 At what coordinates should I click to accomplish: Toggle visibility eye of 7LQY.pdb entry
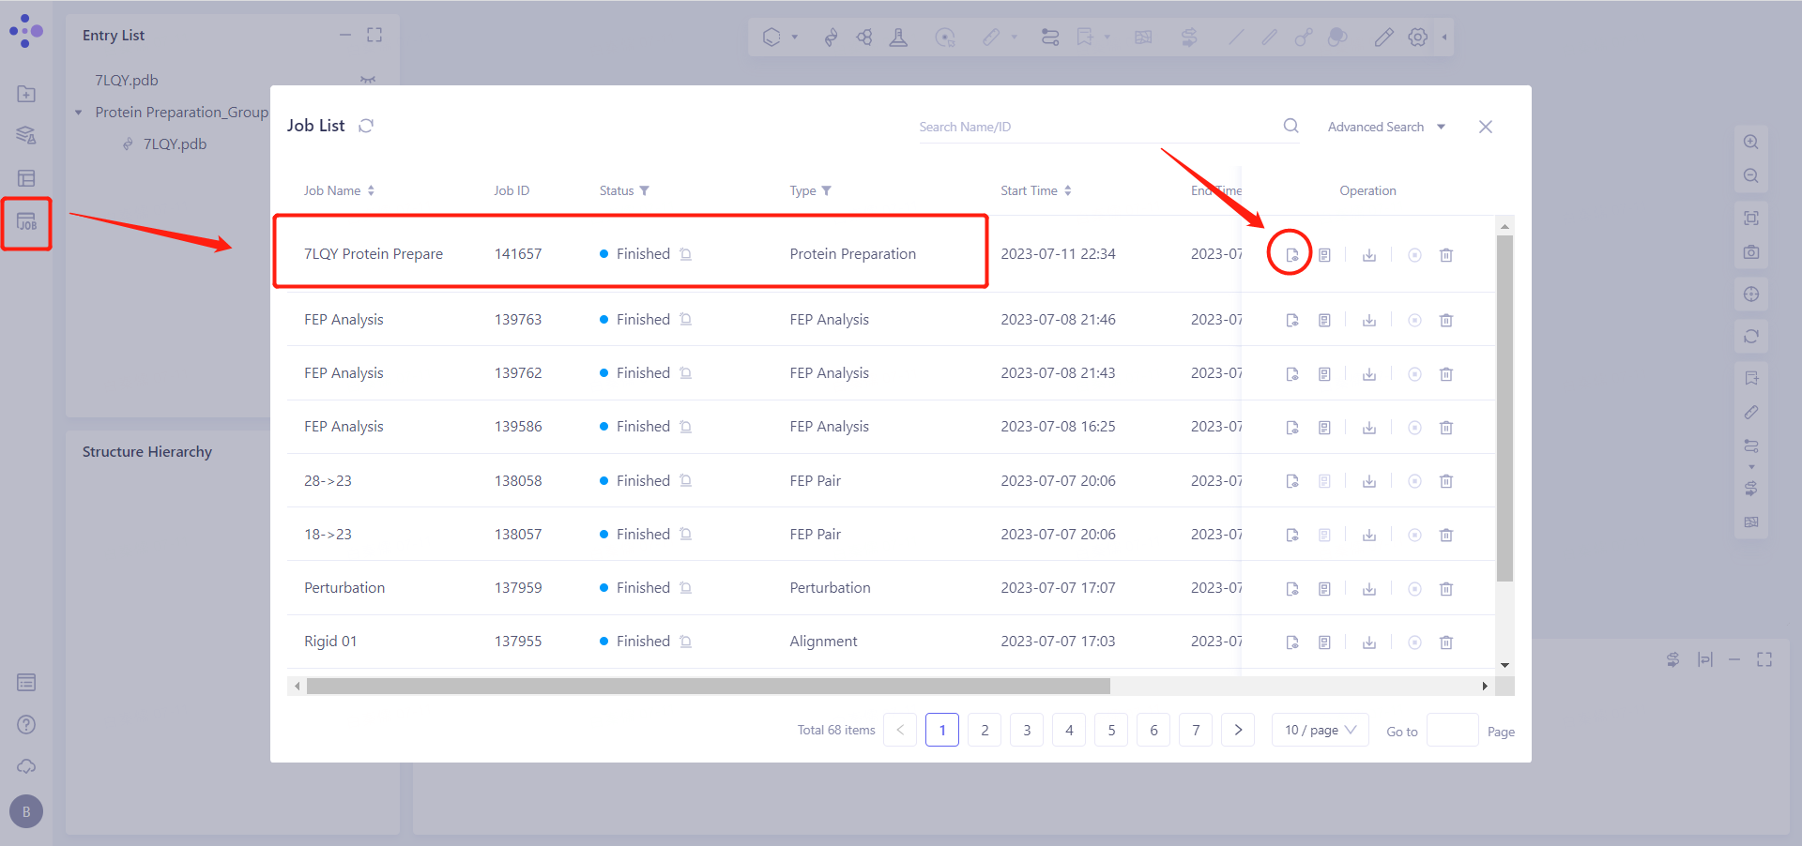click(x=368, y=81)
